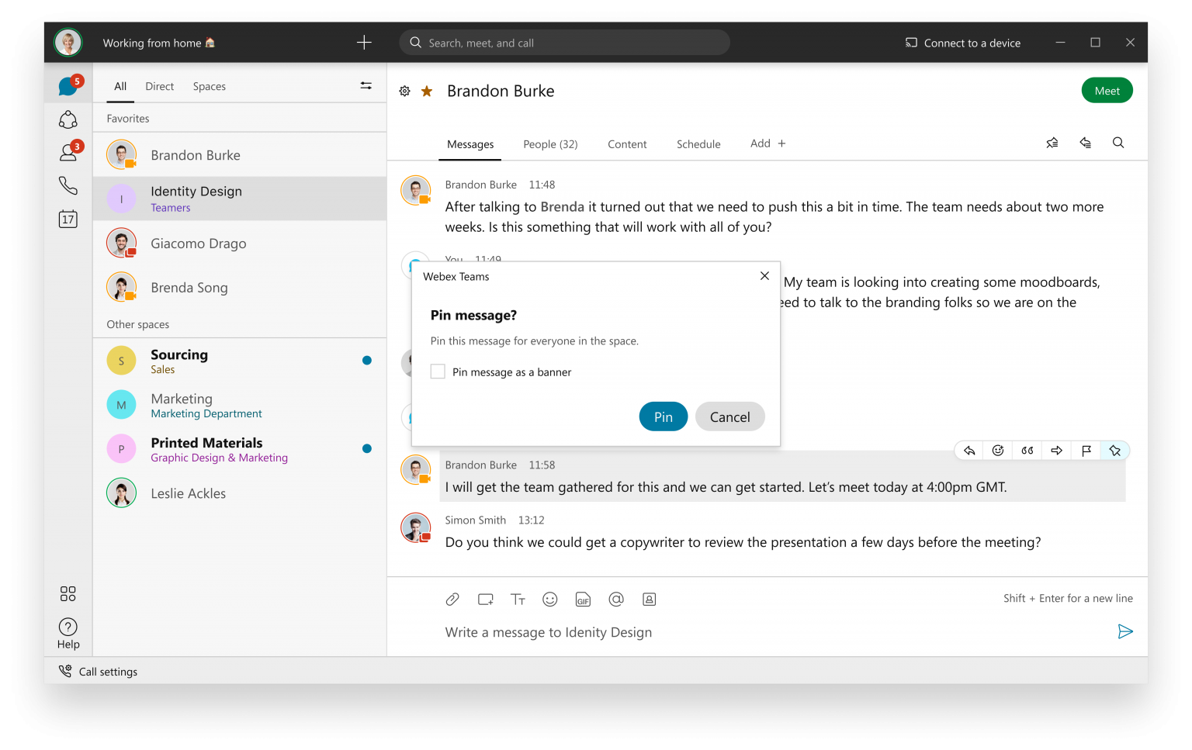Forward Brandon's message with the arrow icon
Screen dimensions: 1192x750
1056,450
